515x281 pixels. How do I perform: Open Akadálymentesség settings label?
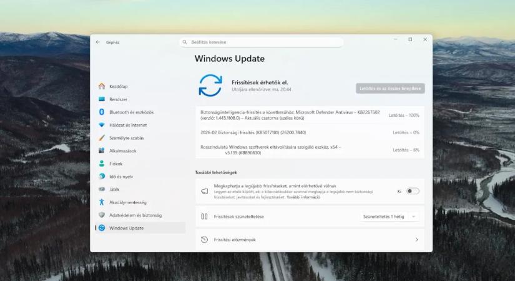click(x=128, y=202)
